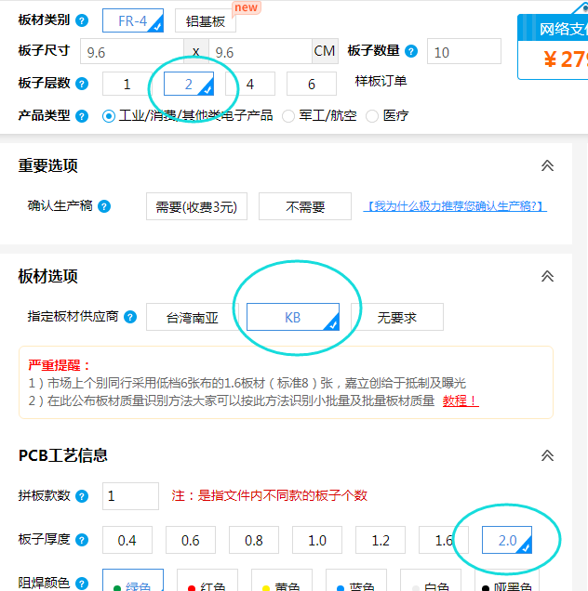The width and height of the screenshot is (588, 591).
Task: Click help icon next to 板子层数
Action: click(83, 84)
